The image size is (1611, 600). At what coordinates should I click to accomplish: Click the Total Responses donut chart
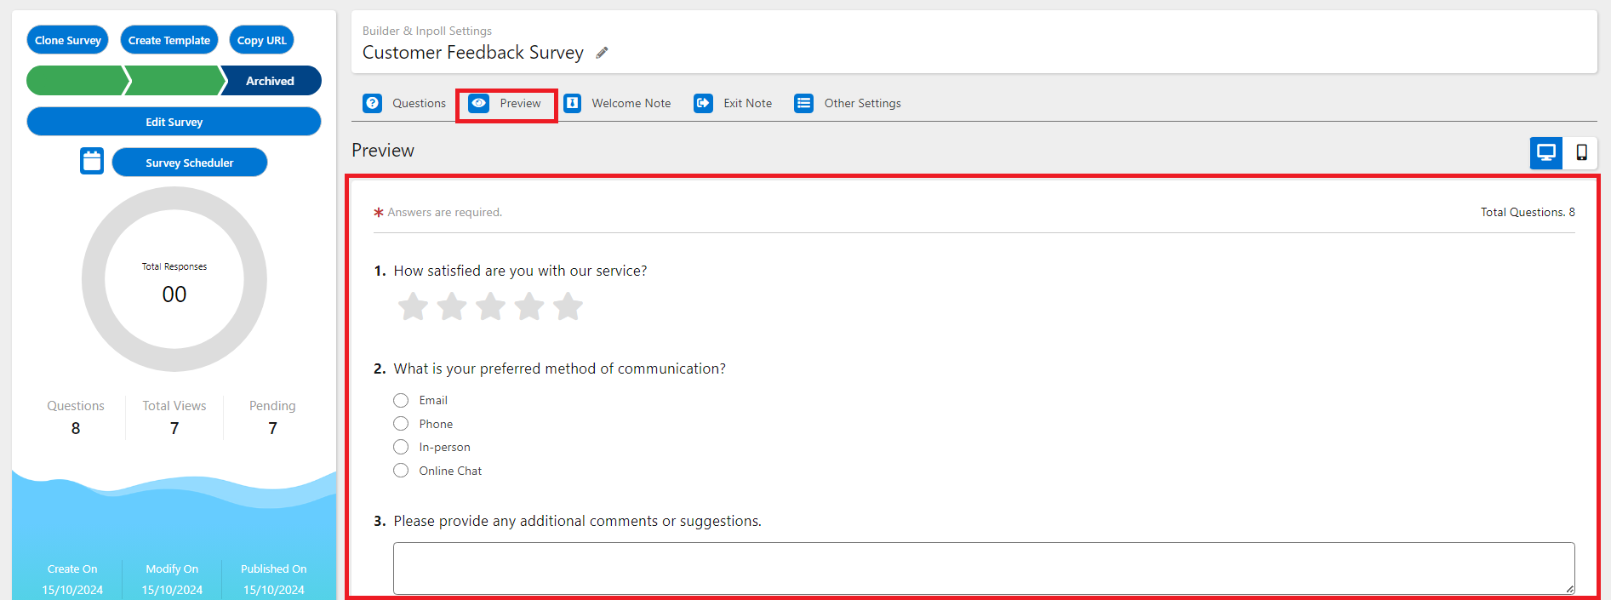pyautogui.click(x=174, y=279)
